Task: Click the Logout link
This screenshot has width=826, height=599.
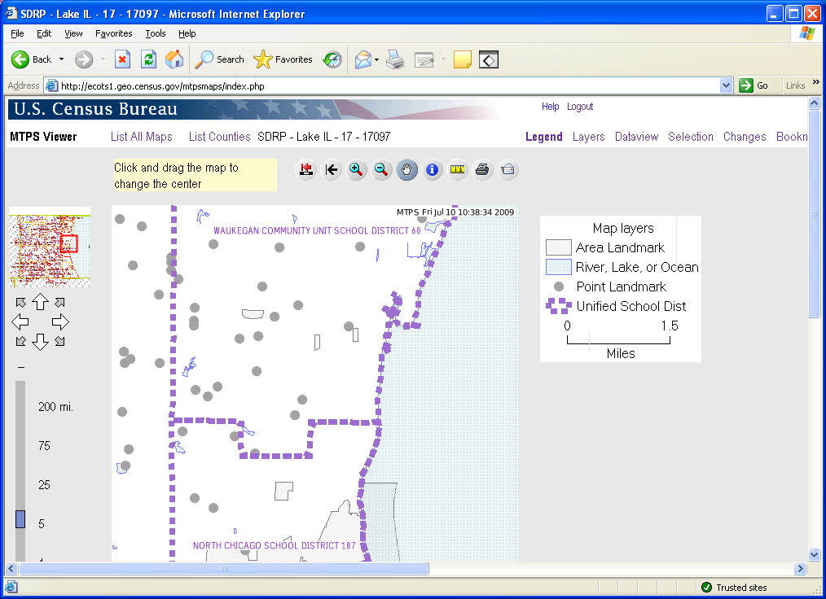Action: point(580,107)
